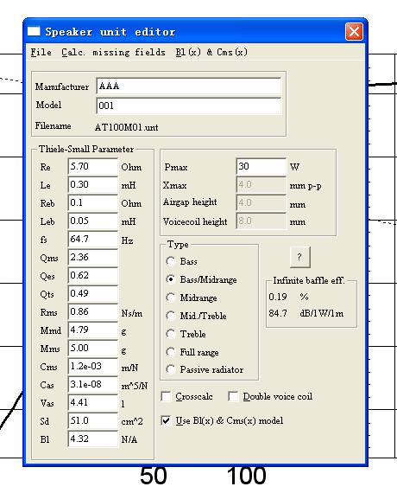Click the Model field containing 001
Image resolution: width=397 pixels, height=493 pixels.
[x=188, y=106]
